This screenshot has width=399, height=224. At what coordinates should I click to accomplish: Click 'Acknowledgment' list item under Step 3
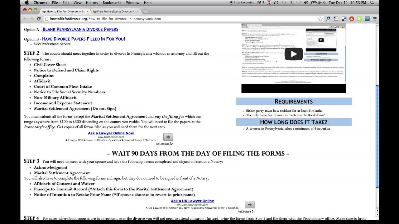pyautogui.click(x=50, y=167)
